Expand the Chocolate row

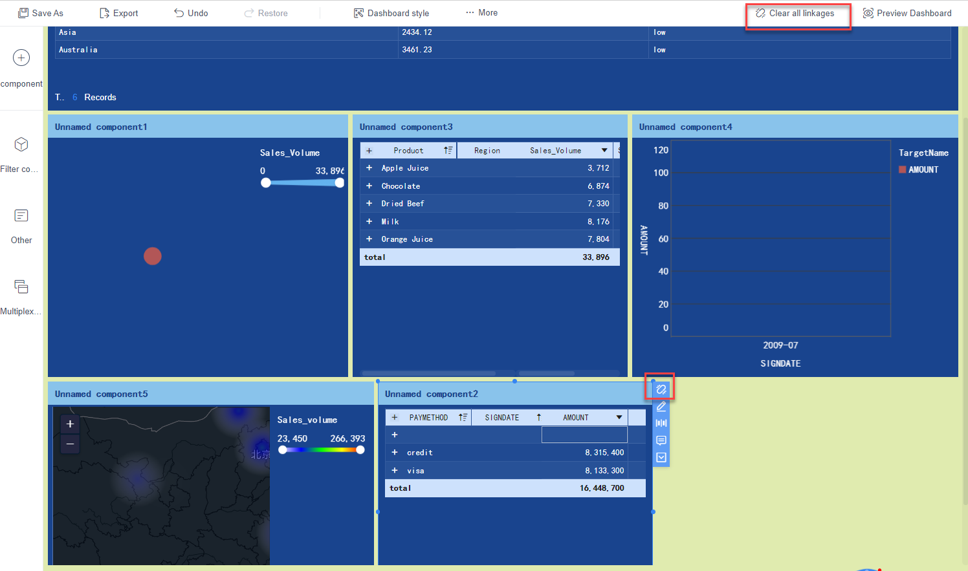tap(369, 186)
